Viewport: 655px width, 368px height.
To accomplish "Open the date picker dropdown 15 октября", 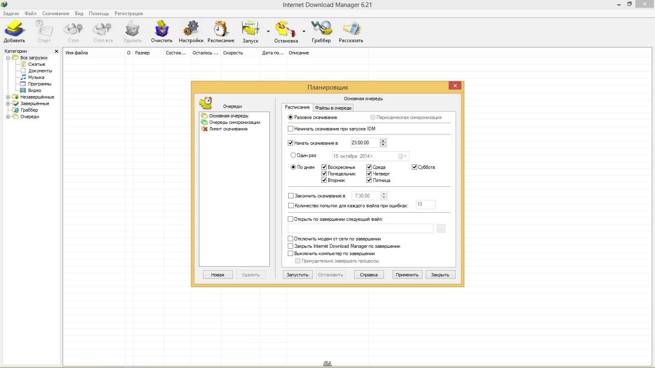I will 403,156.
